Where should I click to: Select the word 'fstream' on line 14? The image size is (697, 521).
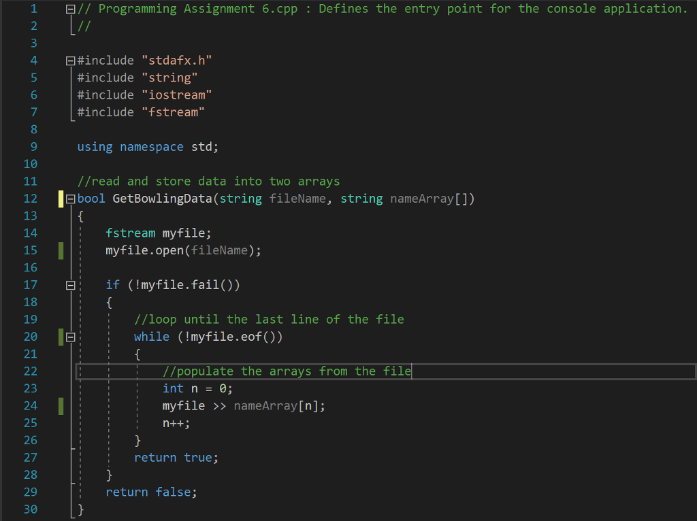130,233
